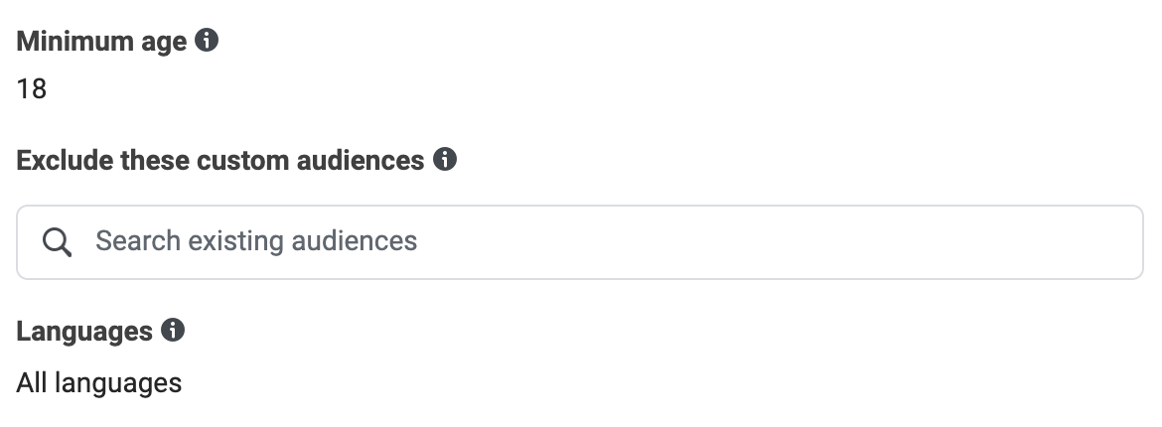Click the magnifying glass search icon

point(57,241)
